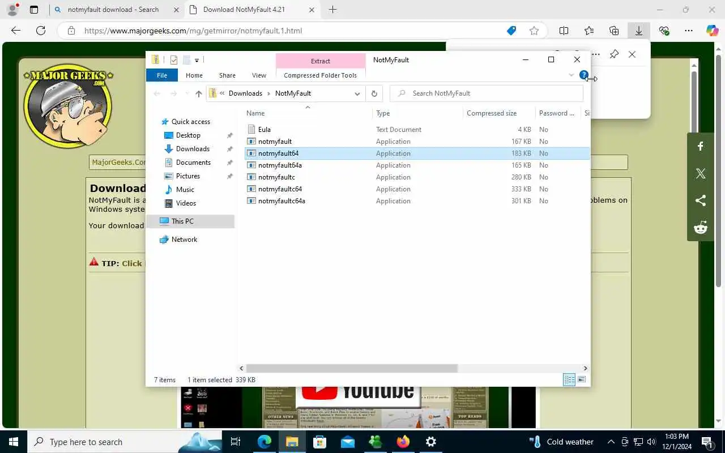Switch to Large icons view layout icon
Screen dimensions: 725x453
pyautogui.click(x=582, y=380)
